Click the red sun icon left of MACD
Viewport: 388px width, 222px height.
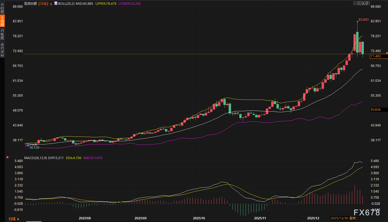tap(7, 157)
